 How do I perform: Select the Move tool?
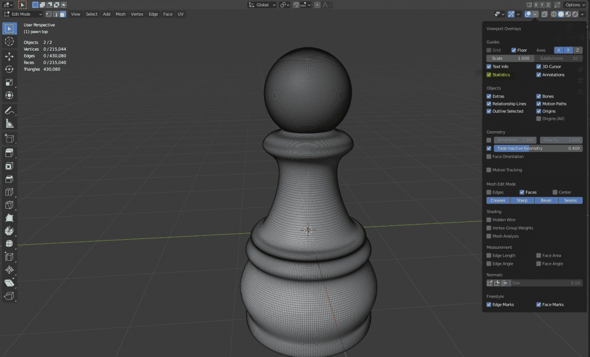tap(9, 56)
